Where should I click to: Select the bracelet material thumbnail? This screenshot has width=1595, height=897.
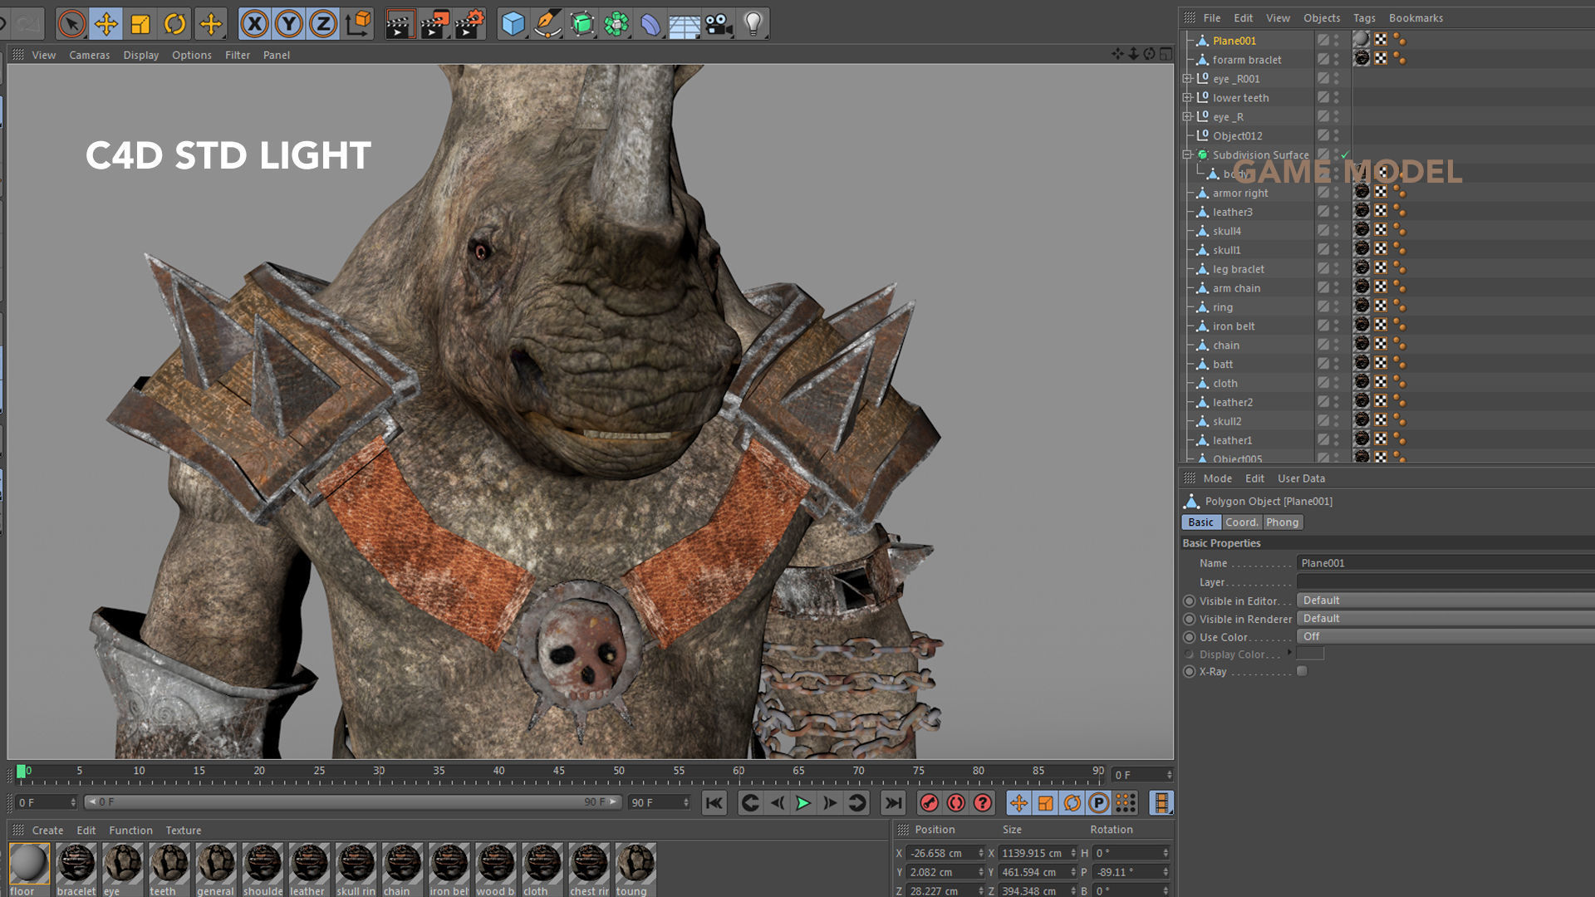click(76, 864)
